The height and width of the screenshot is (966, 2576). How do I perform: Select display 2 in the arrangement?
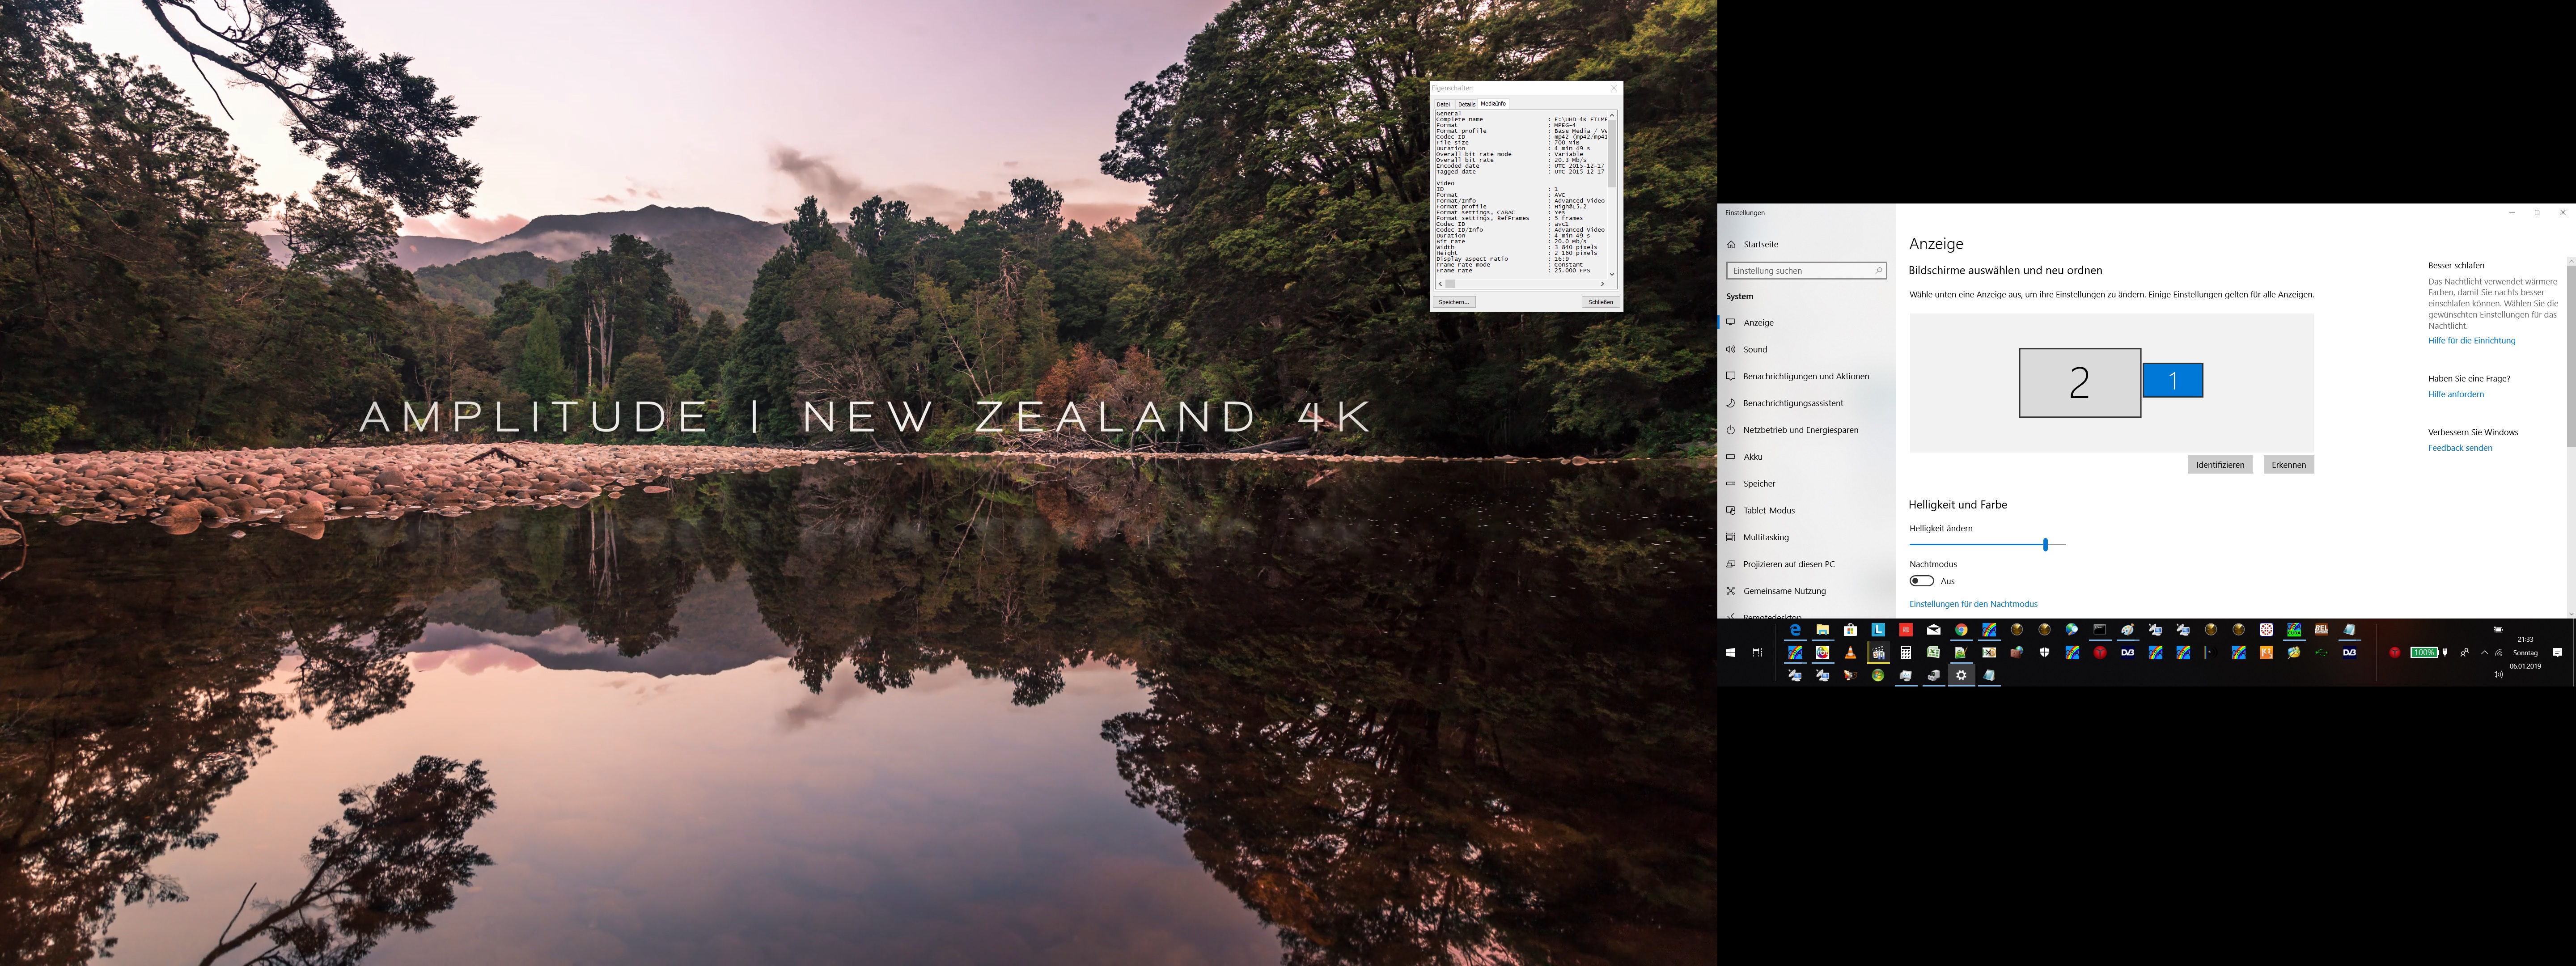tap(2079, 382)
